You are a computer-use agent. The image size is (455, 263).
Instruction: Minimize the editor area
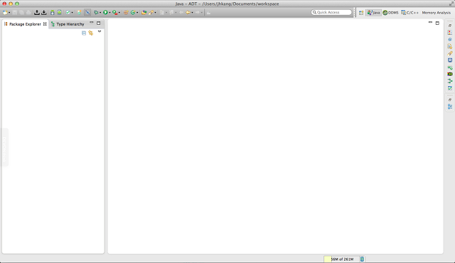click(x=430, y=22)
